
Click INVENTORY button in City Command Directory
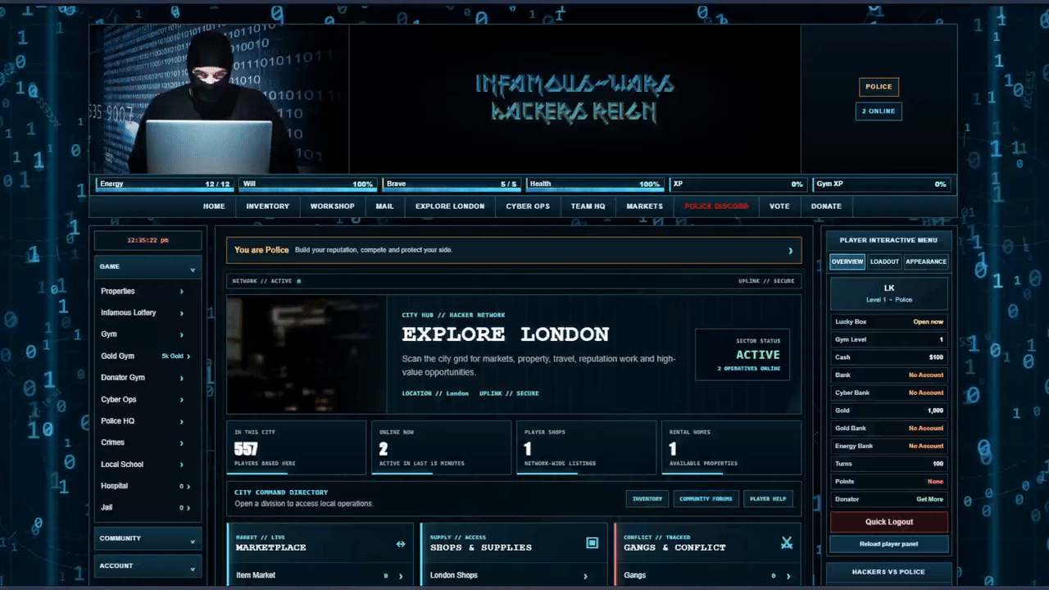pyautogui.click(x=647, y=498)
